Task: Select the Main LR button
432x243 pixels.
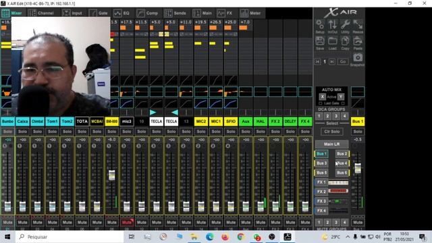Action: tap(331, 144)
